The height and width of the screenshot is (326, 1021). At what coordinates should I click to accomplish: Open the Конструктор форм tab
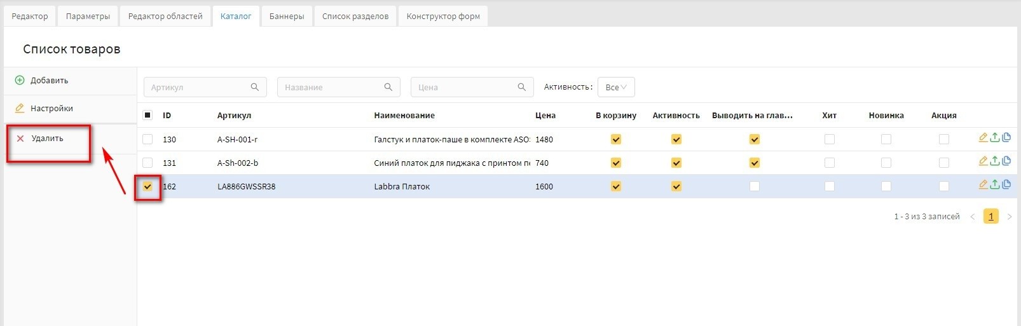pos(443,17)
